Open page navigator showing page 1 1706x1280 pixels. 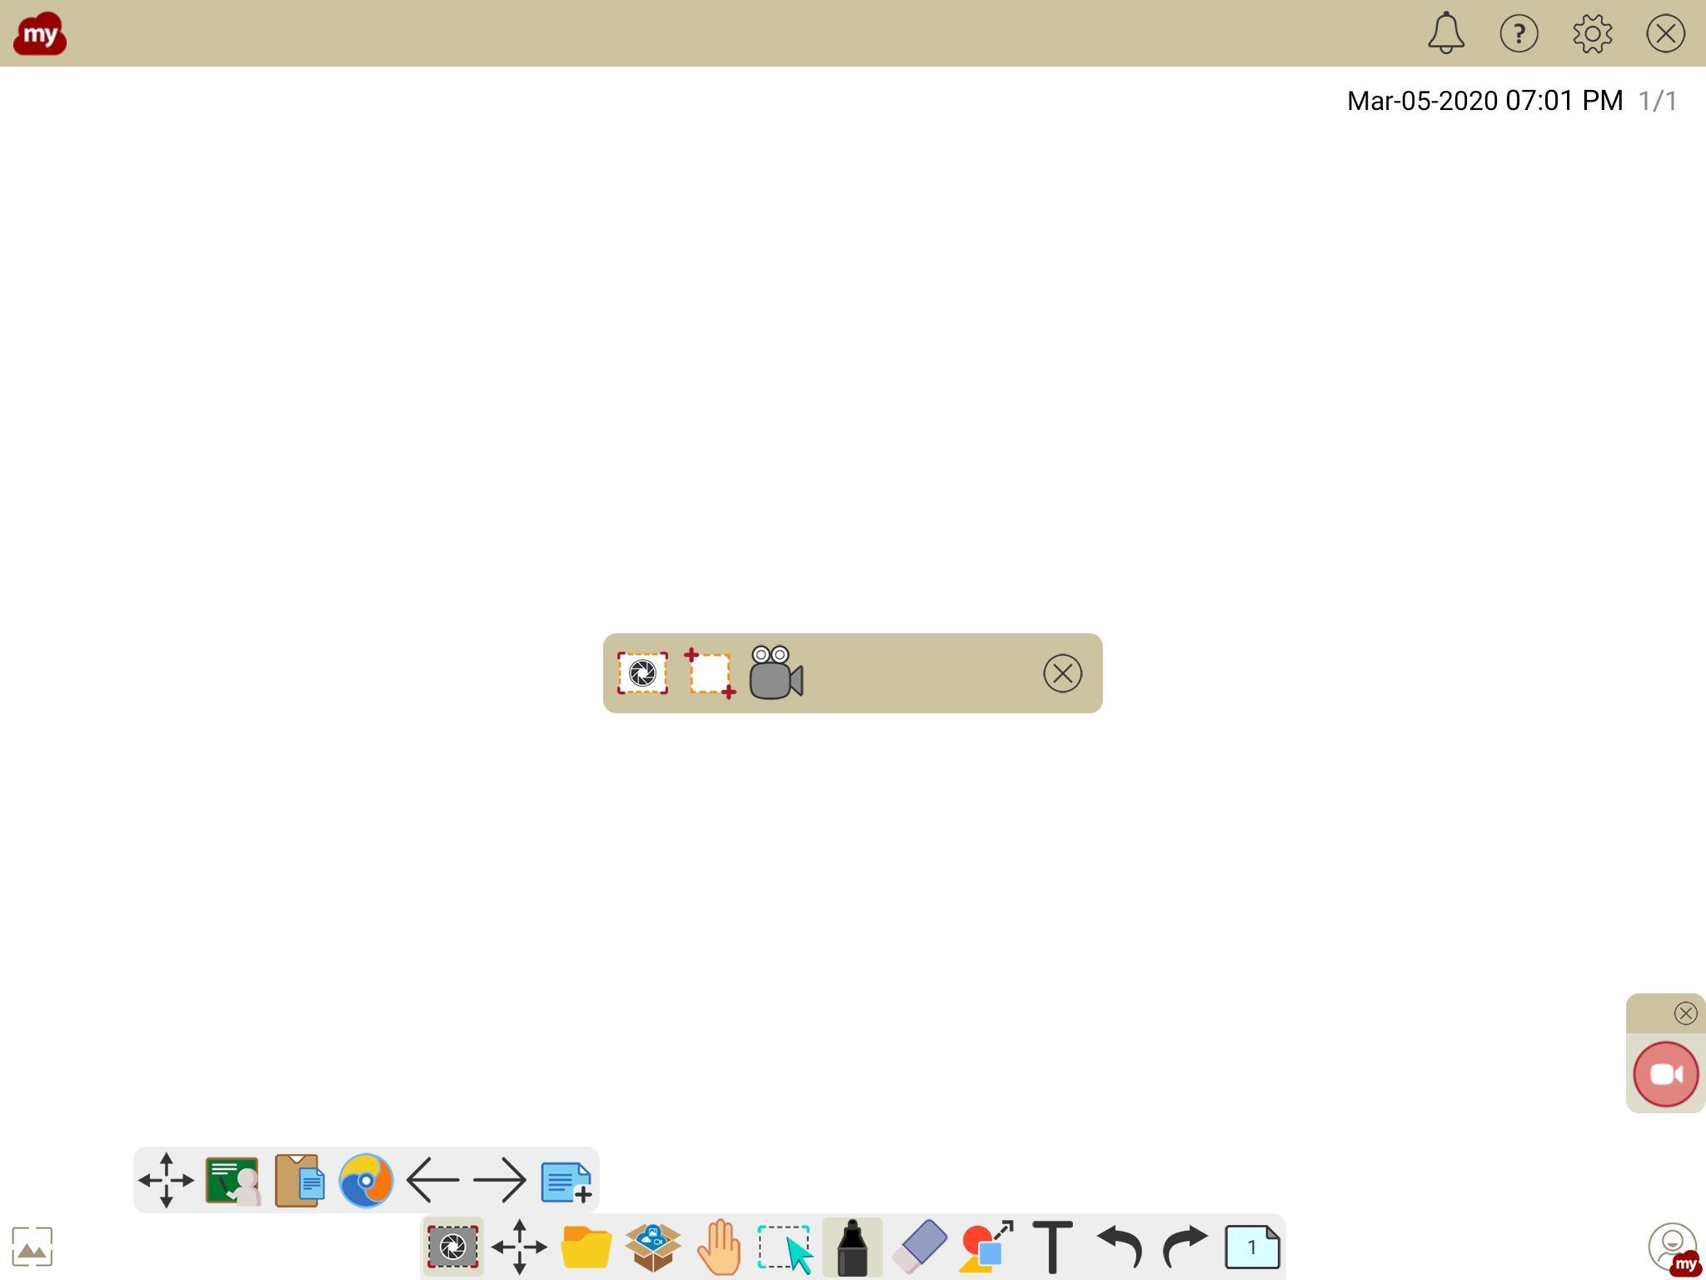coord(1252,1247)
